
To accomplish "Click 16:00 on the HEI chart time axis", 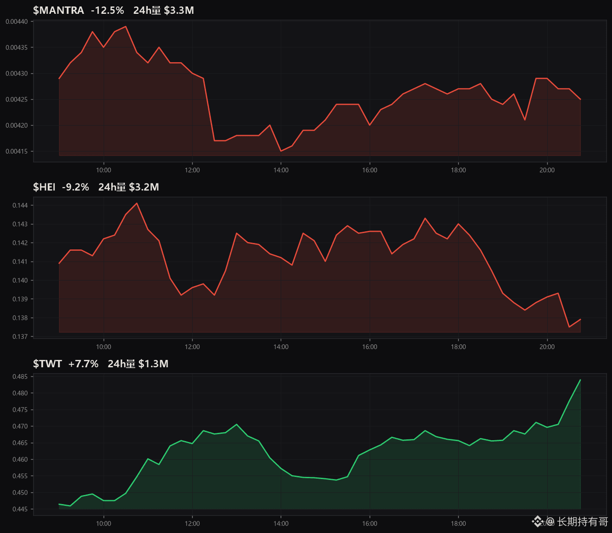I will coord(370,347).
